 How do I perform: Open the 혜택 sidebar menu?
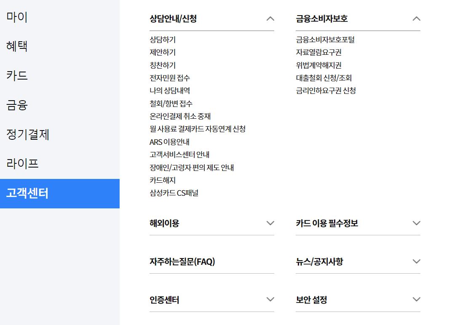[x=17, y=46]
